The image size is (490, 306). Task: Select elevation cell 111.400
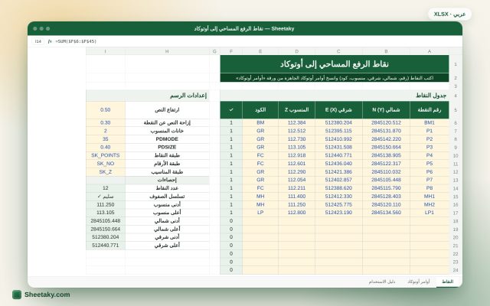pos(296,197)
